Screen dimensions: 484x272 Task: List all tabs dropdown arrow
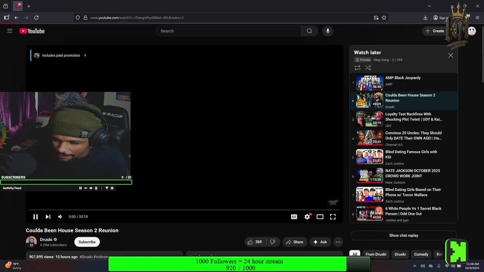point(429,6)
